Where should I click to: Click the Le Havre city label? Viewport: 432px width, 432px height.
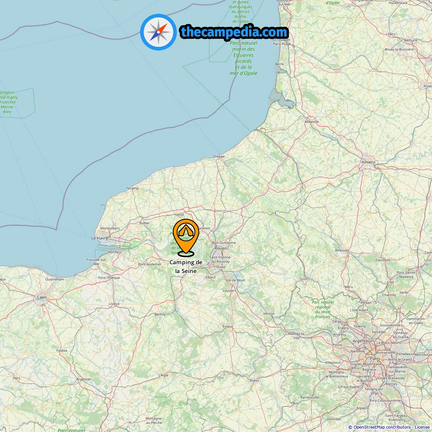pos(100,238)
